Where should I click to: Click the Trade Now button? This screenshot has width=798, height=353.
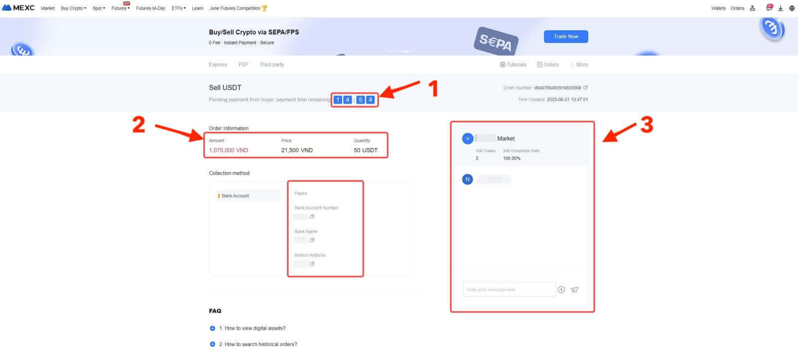[566, 36]
